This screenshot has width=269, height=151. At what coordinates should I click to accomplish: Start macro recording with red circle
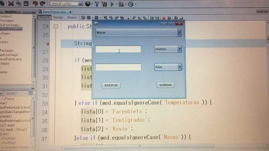click(x=164, y=18)
